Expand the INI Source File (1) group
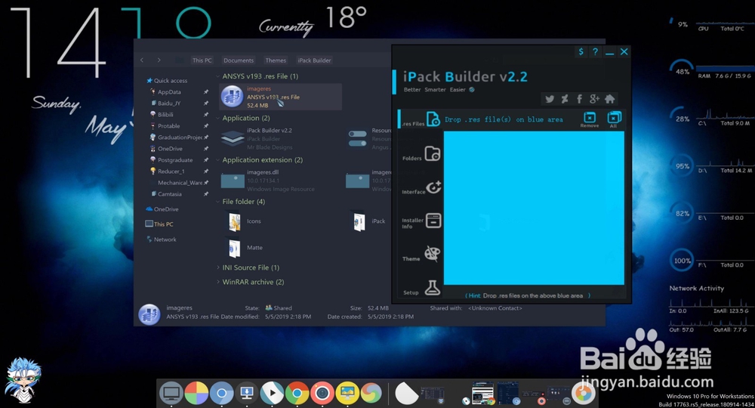 point(217,267)
